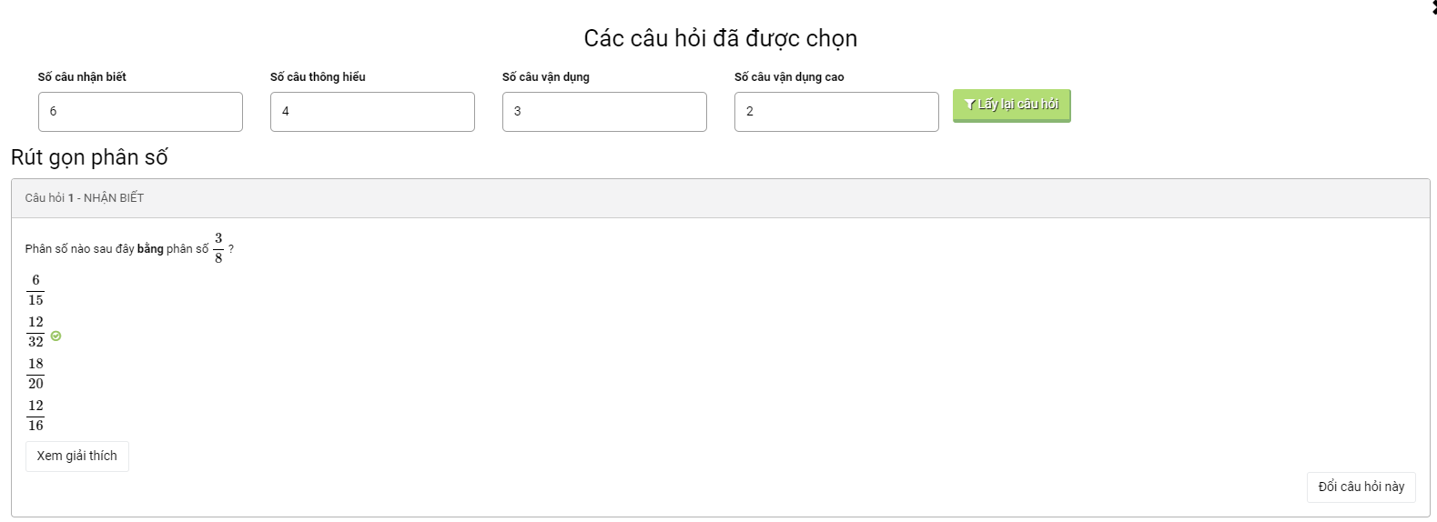The image size is (1437, 522).
Task: Click the 'Câu hỏi 1 - NHẬN BIẾT' header
Action: 85,198
